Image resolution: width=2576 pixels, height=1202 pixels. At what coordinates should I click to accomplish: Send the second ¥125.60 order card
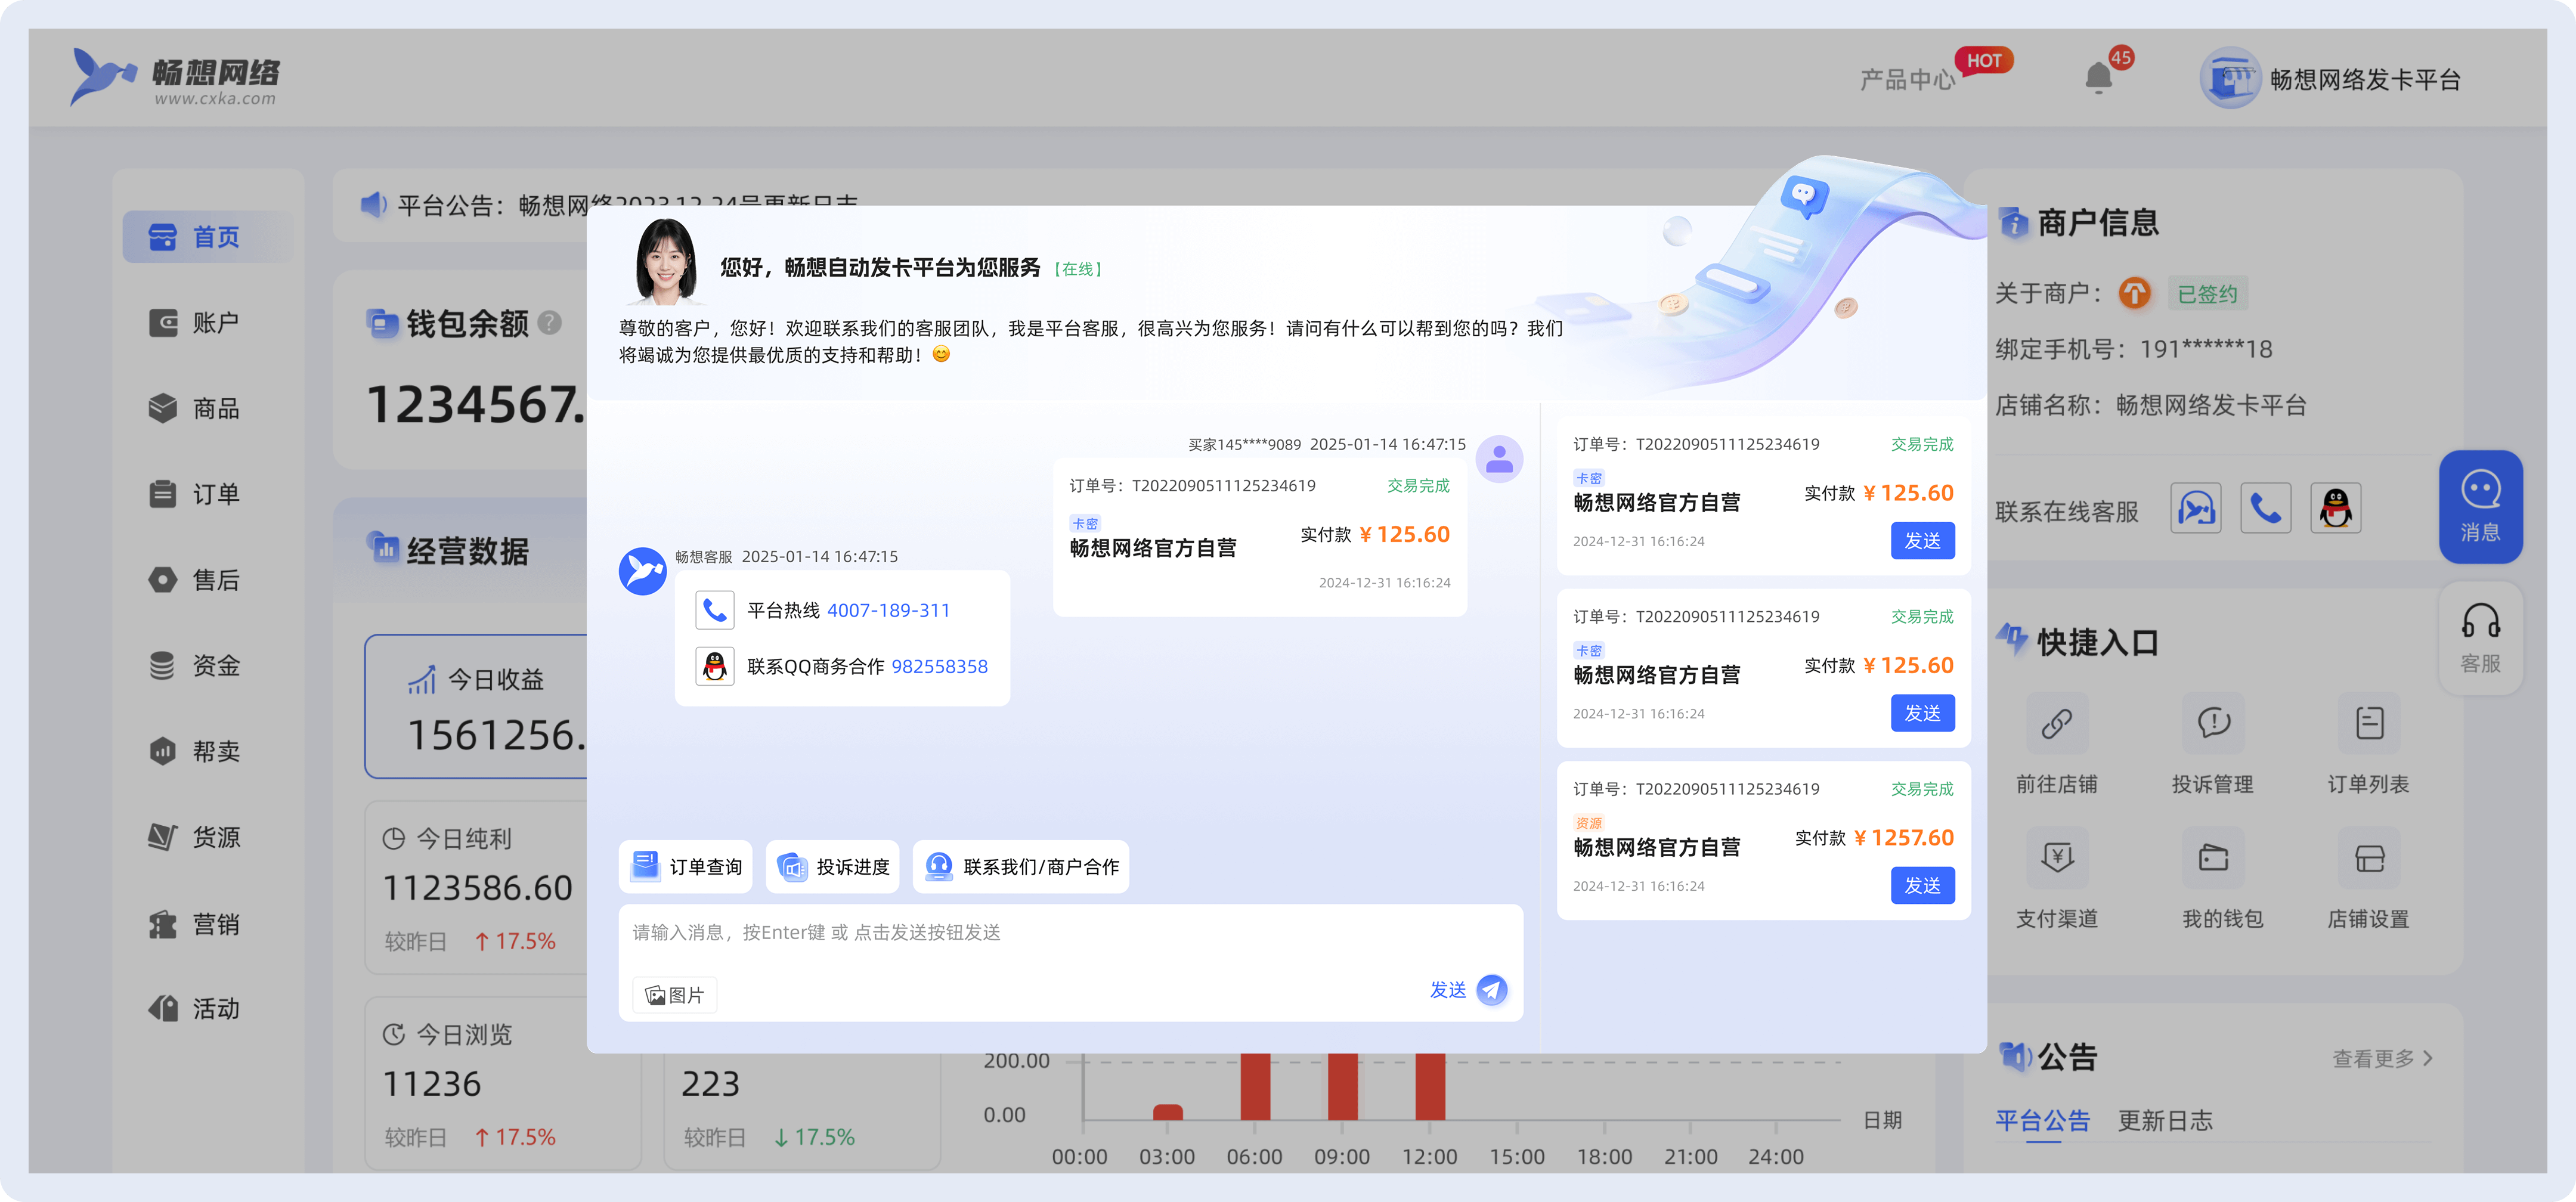(1922, 713)
